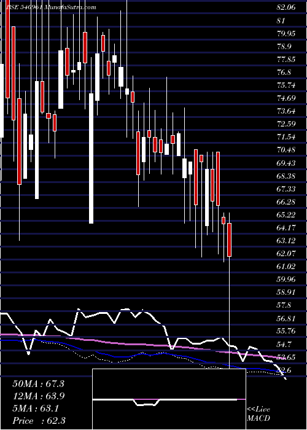The width and height of the screenshot is (307, 430).
Task: Click the 5MA : 63.1 reading
Action: [x=36, y=408]
